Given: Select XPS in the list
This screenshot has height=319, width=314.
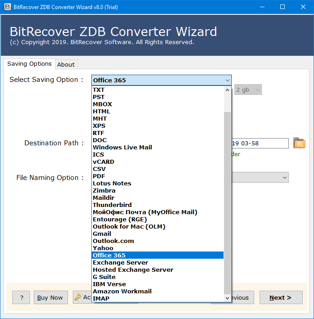Looking at the screenshot, I should point(157,126).
